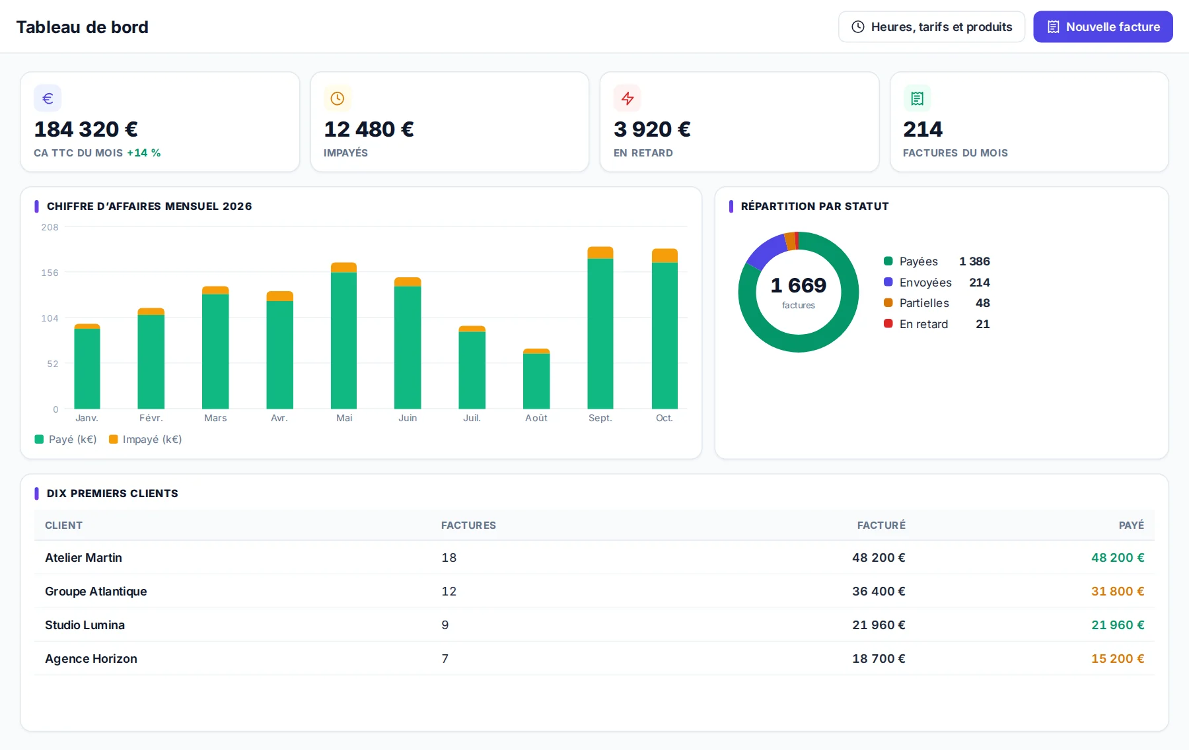Click the orange Partielles legend dot
1189x750 pixels.
click(x=888, y=303)
